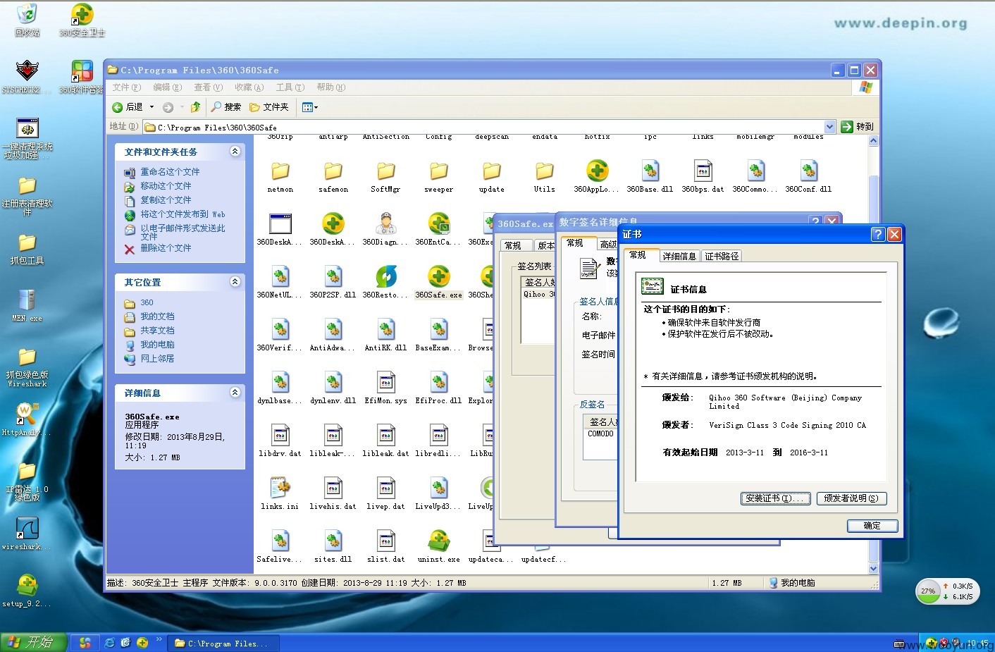
Task: Click the help question mark in 证书 dialog
Action: coord(878,234)
